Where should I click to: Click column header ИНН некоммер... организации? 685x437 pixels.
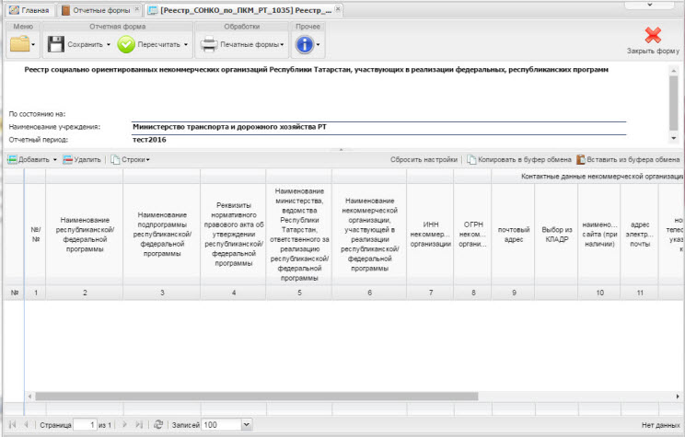[430, 235]
